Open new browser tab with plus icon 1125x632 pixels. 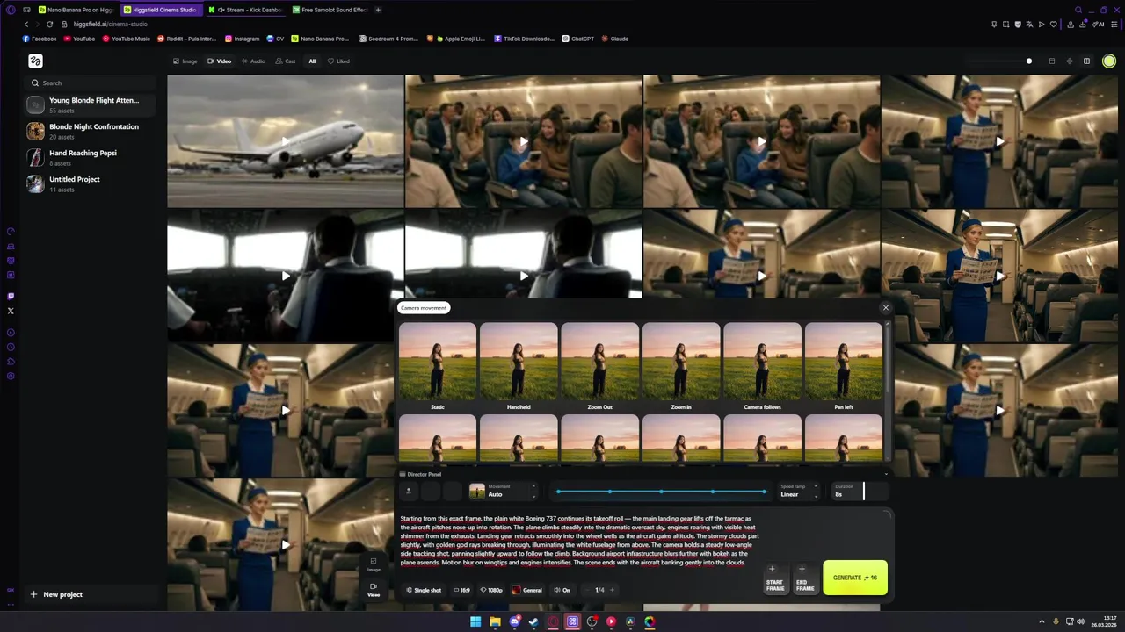click(378, 10)
